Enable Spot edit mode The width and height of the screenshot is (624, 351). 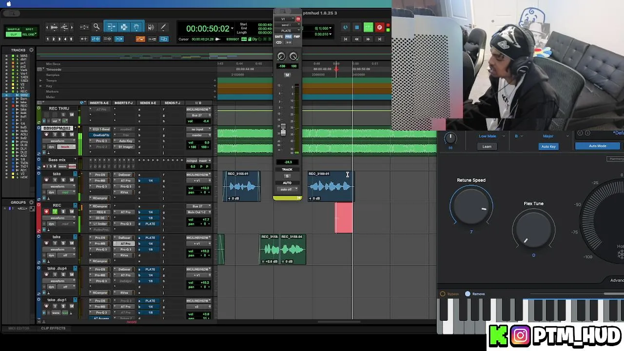(29, 29)
